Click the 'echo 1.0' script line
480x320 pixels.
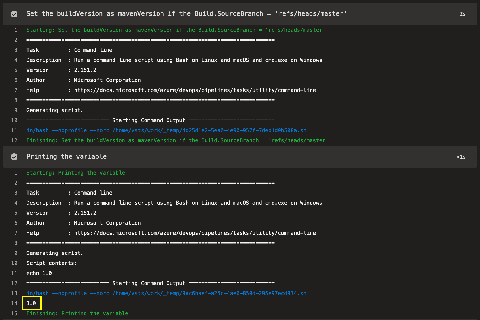39,273
